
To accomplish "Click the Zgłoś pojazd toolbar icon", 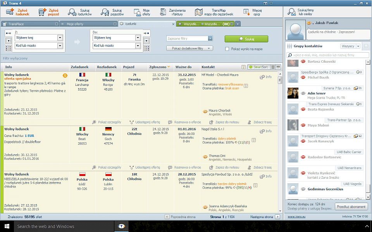I will (42, 12).
